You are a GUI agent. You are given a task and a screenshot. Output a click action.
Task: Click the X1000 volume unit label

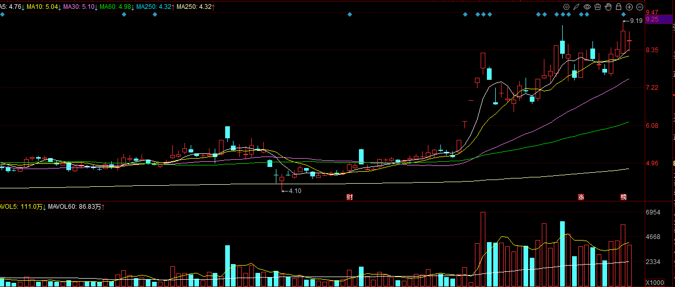click(655, 282)
